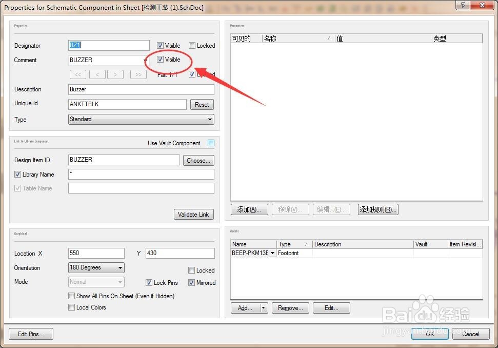Enable the Designator Locked checkbox
This screenshot has height=348, width=498.
coord(192,46)
